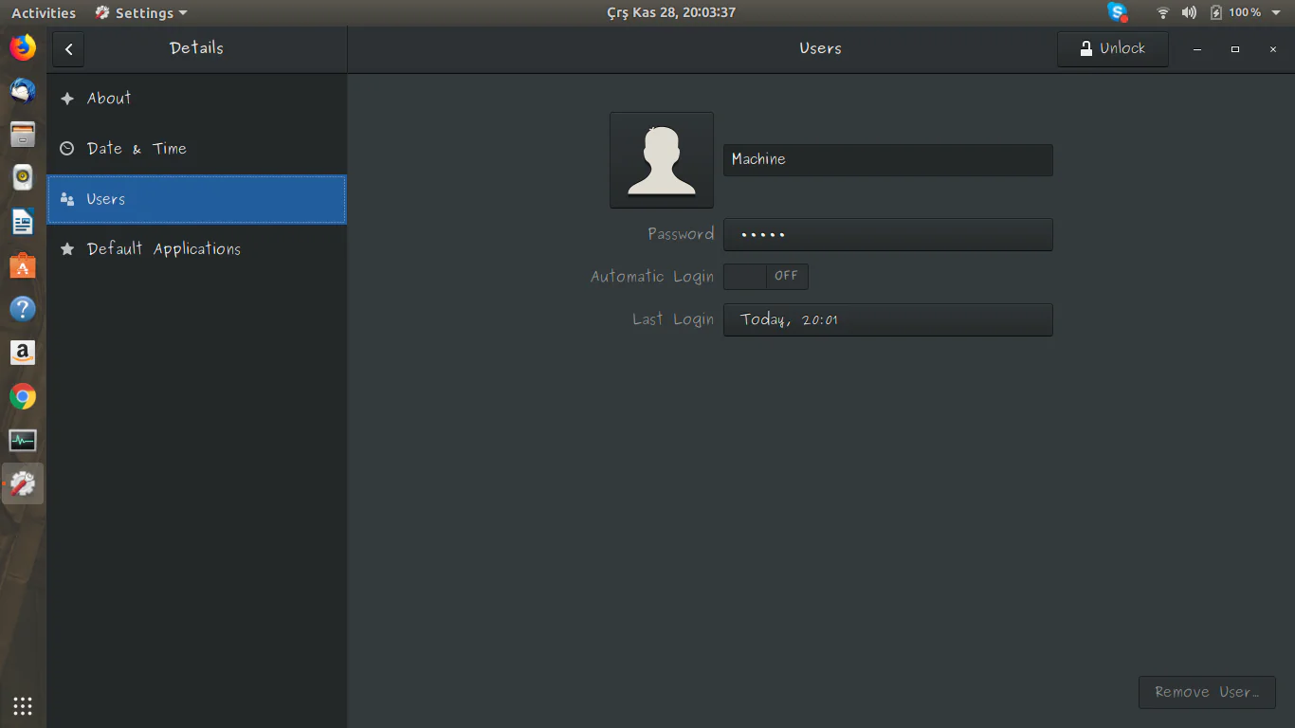Edit the Machine user name field
This screenshot has width=1295, height=728.
pyautogui.click(x=888, y=159)
